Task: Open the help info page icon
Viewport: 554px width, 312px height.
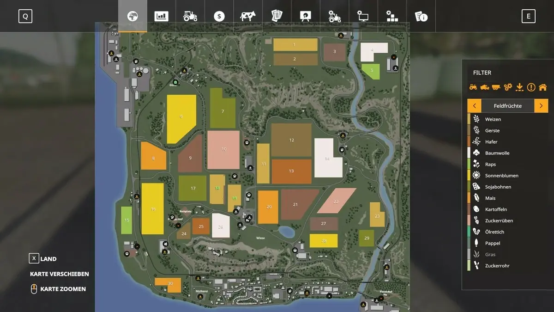Action: 421,16
